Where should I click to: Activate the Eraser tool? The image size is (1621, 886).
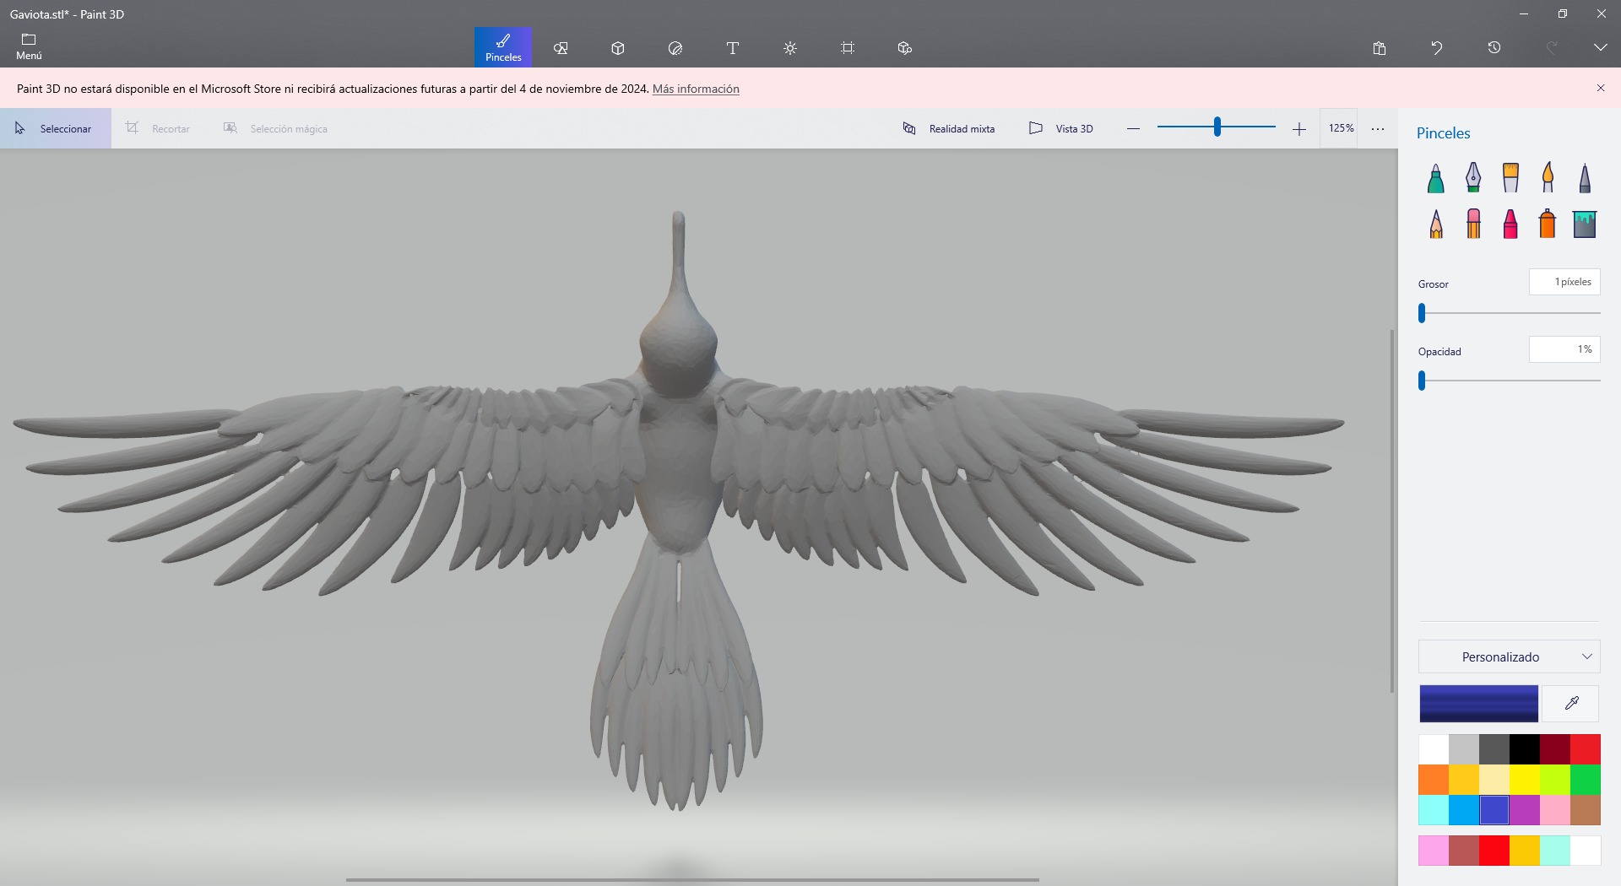[1473, 224]
